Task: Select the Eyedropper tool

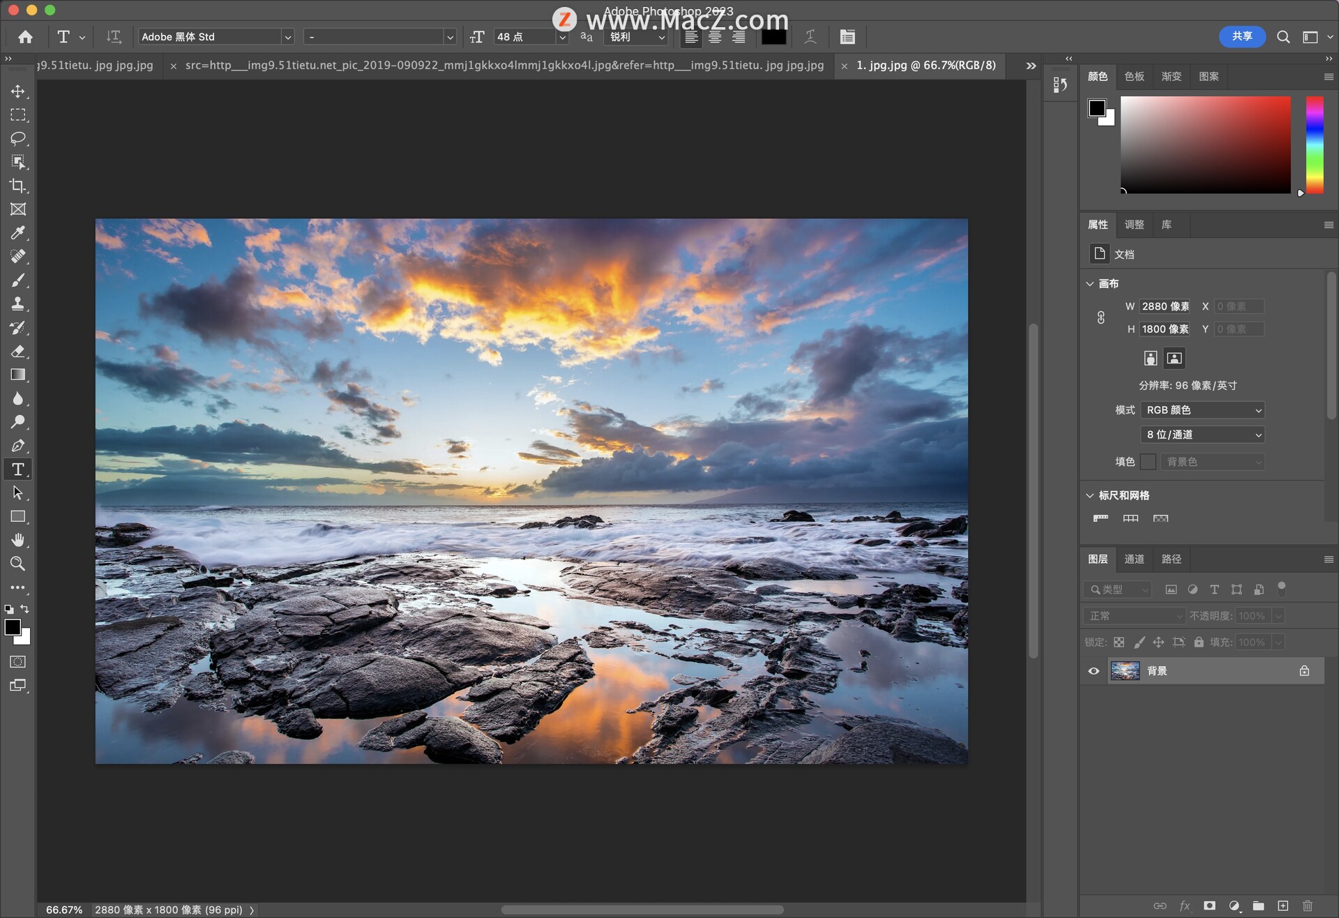Action: 18,233
